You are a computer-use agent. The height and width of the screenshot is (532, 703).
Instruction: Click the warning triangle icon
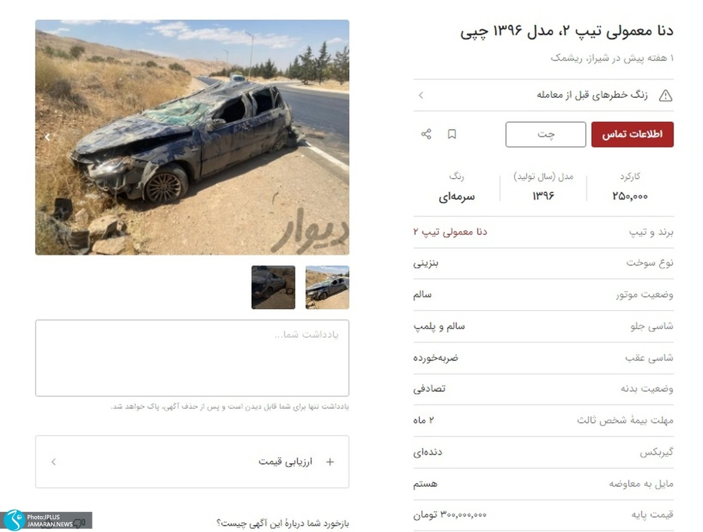[666, 95]
